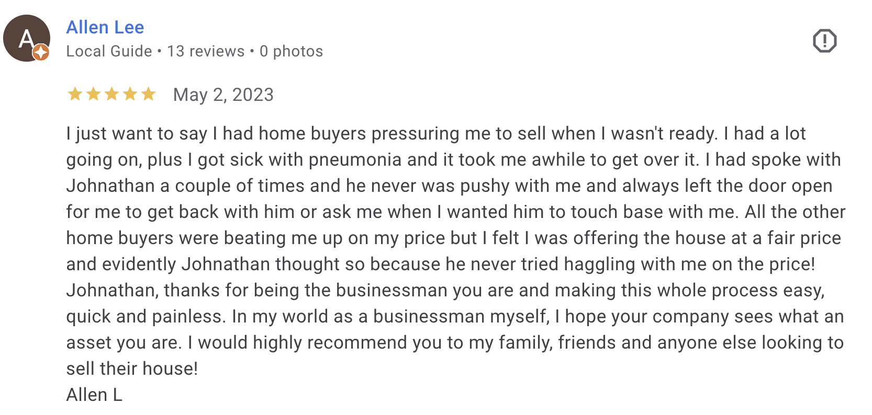Open Allen Lee's profile avatar
Screen dimensions: 872x415
click(27, 38)
